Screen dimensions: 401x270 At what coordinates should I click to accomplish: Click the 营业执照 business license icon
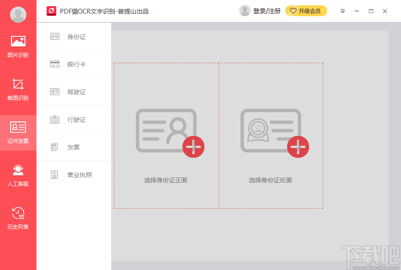[54, 174]
